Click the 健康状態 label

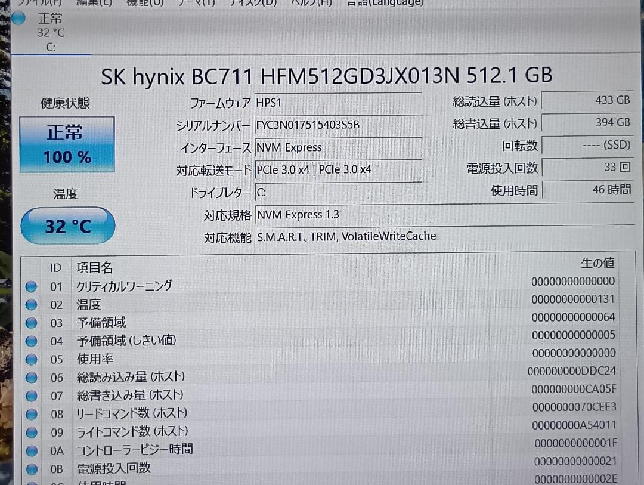pos(65,103)
